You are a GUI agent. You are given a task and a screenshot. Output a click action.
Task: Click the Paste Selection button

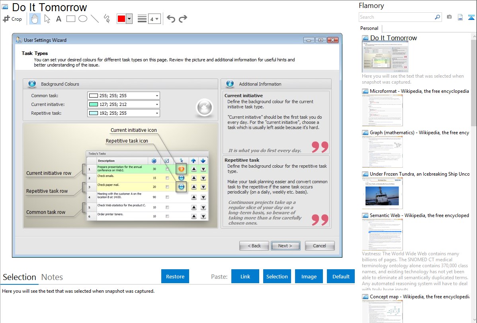pos(277,276)
